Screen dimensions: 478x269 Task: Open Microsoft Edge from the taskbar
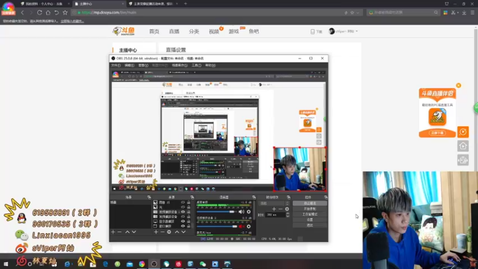point(105,264)
